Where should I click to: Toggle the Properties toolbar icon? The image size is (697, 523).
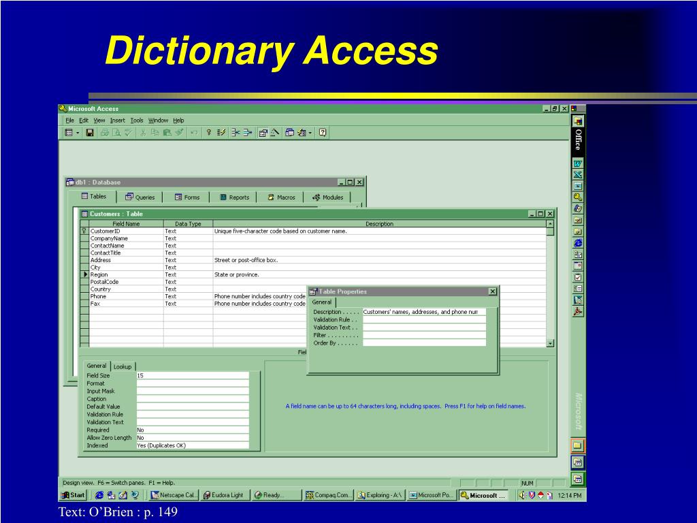(263, 133)
